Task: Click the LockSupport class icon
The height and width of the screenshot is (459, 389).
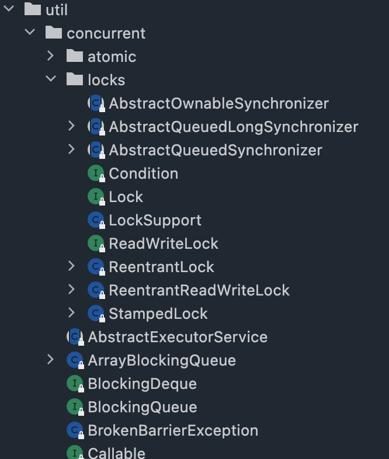Action: point(96,220)
